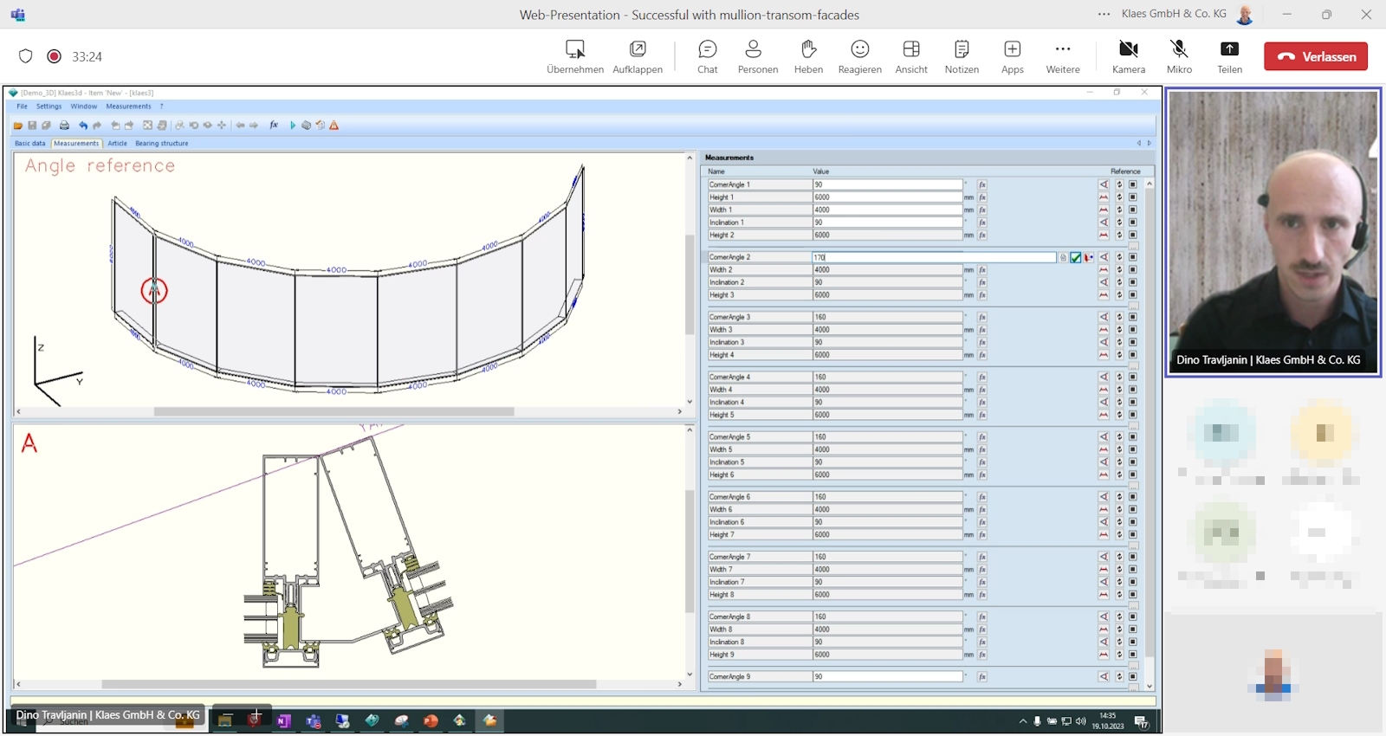The width and height of the screenshot is (1386, 736).
Task: Toggle the square checkbox for Height 9
Action: (1132, 655)
